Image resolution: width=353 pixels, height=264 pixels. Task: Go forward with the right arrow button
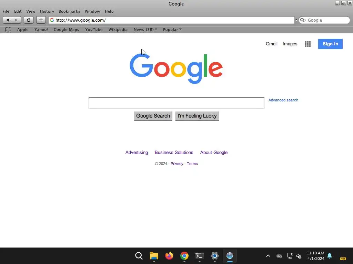point(16,20)
